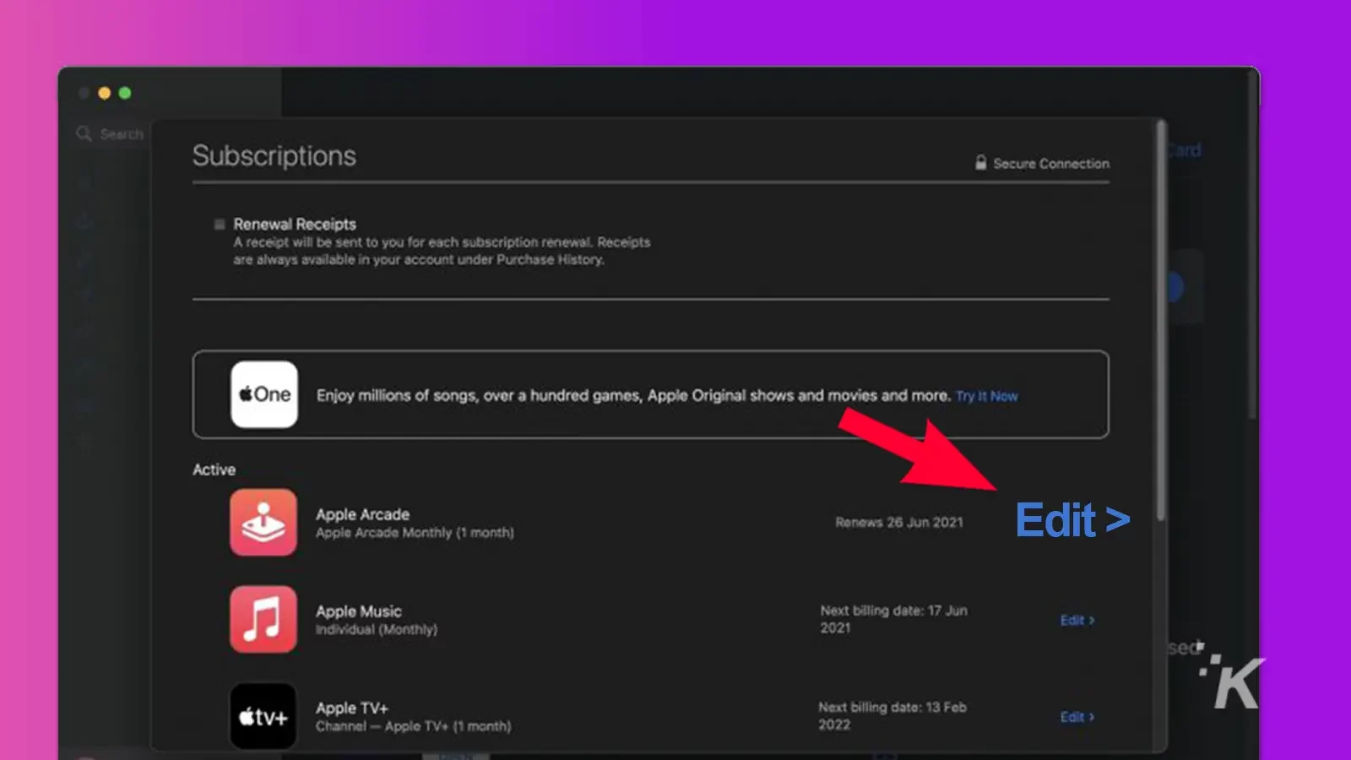Select the 'Renews 26 Jun 2021' text
The width and height of the screenshot is (1351, 760).
pos(899,523)
